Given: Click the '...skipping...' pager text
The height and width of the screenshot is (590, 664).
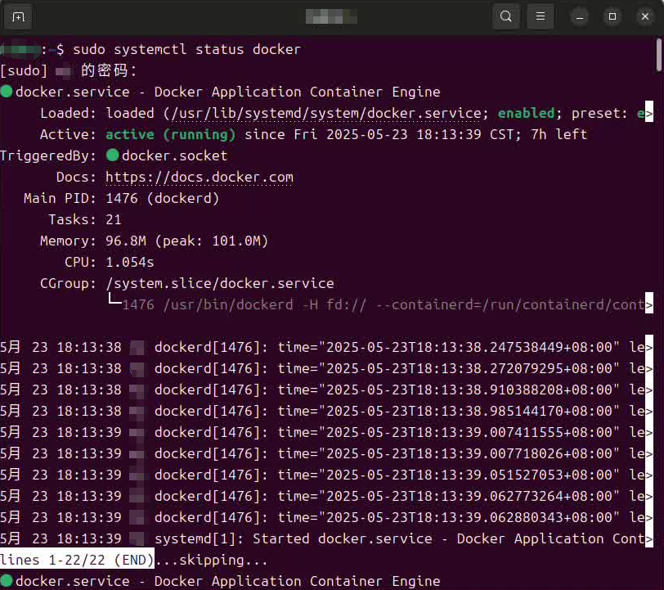Looking at the screenshot, I should pyautogui.click(x=211, y=560).
